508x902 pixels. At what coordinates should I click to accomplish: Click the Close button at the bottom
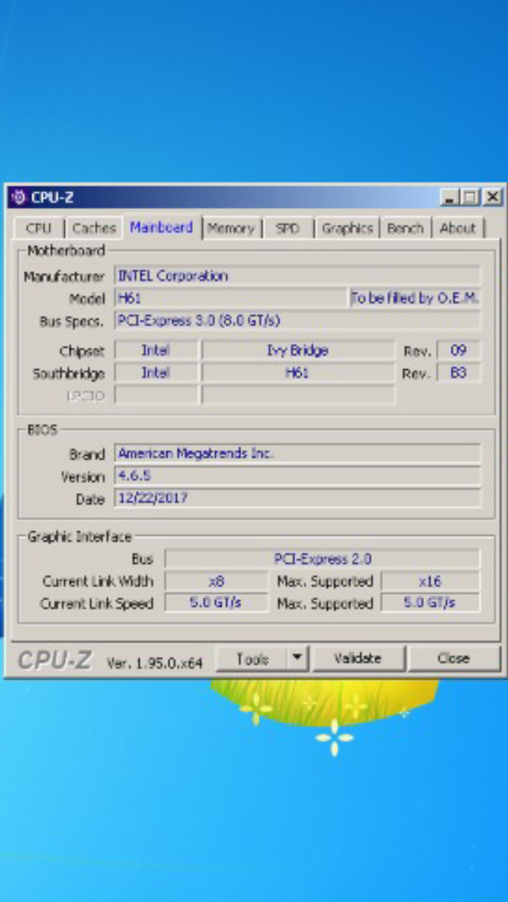(x=454, y=659)
